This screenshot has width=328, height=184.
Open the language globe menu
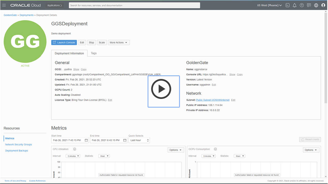click(x=316, y=5)
